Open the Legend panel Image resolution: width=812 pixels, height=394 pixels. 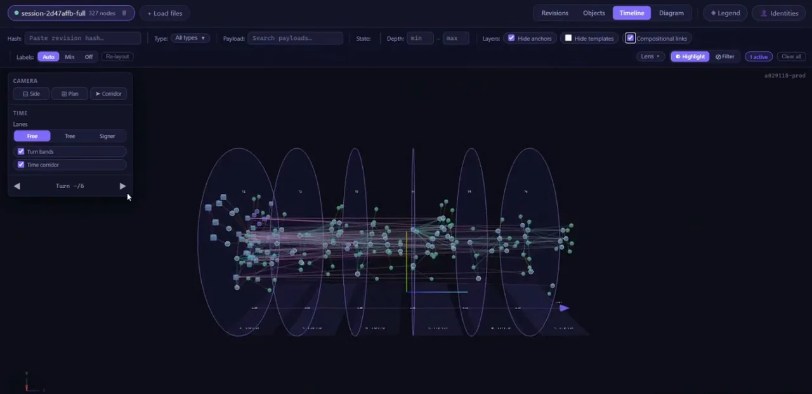(724, 13)
